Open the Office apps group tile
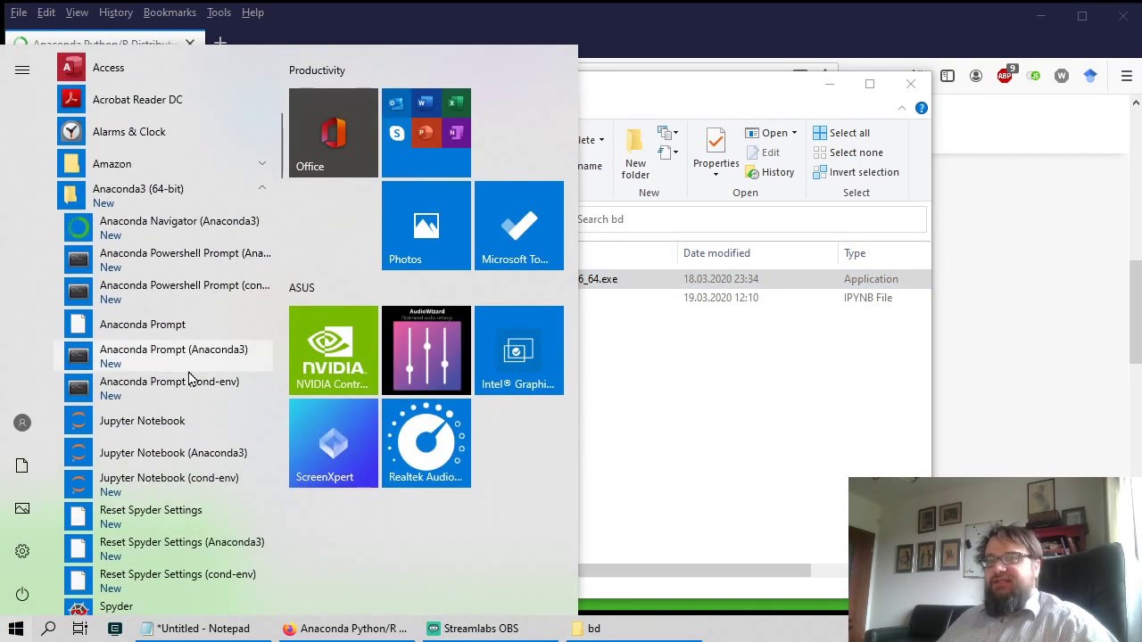Viewport: 1142px width, 642px height. pyautogui.click(x=426, y=133)
